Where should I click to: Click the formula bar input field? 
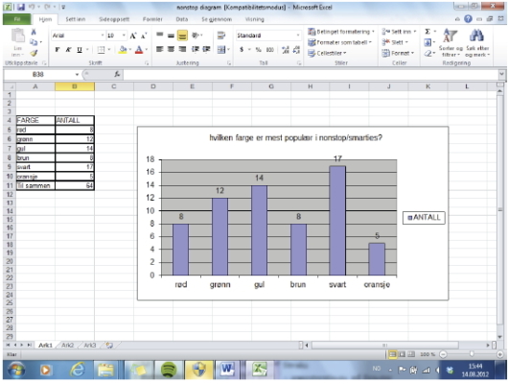tap(311, 75)
